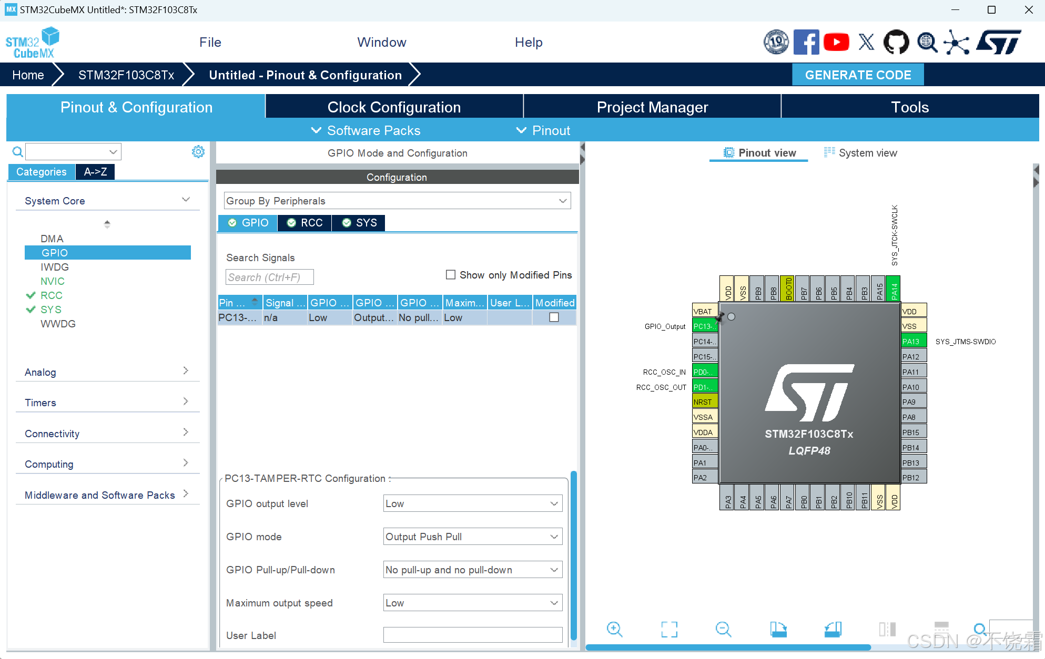
Task: Switch to the Clock Configuration tab
Action: point(394,107)
